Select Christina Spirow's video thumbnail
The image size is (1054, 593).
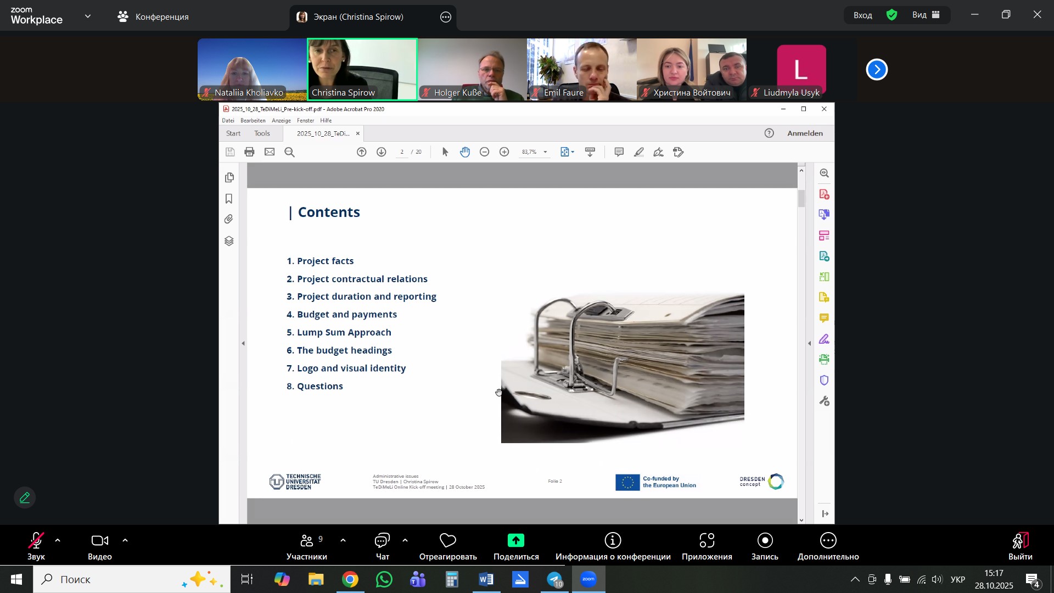[362, 69]
